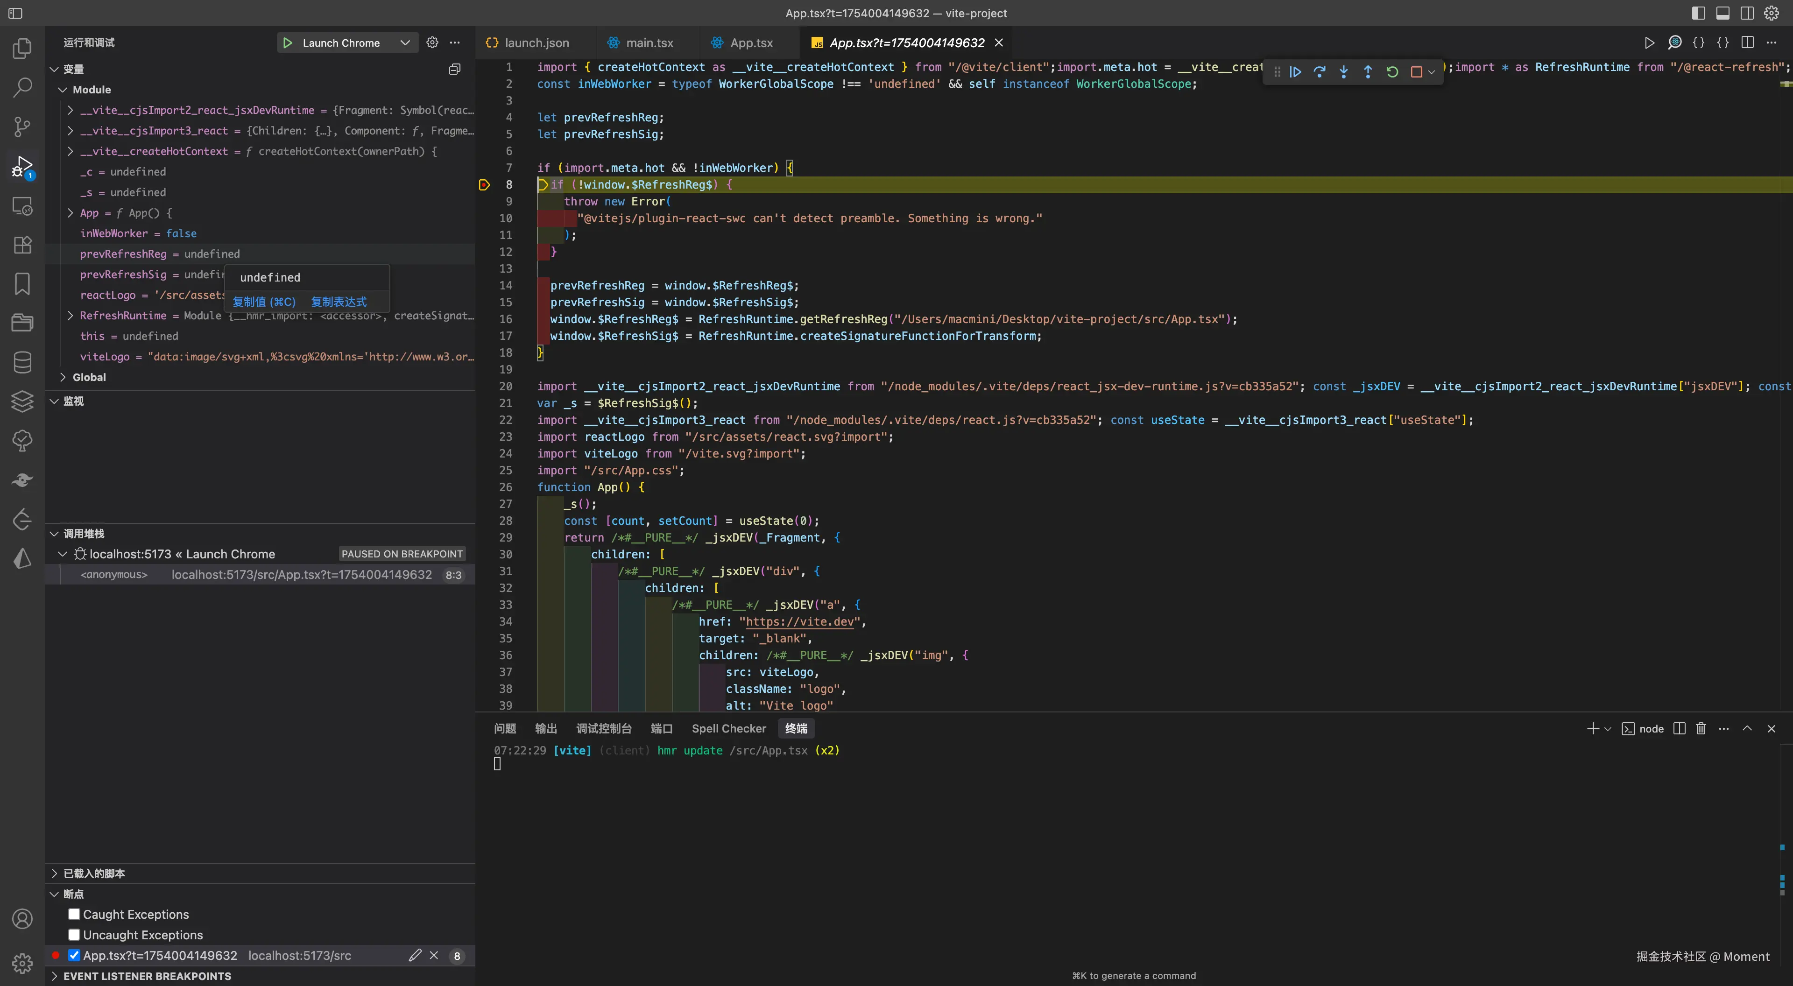Click Continue in the debug toolbar
The width and height of the screenshot is (1793, 986).
click(x=1295, y=72)
